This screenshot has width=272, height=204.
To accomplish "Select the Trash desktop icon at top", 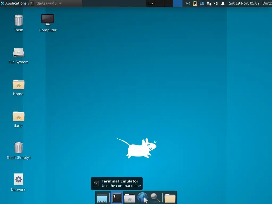I will pos(19,23).
